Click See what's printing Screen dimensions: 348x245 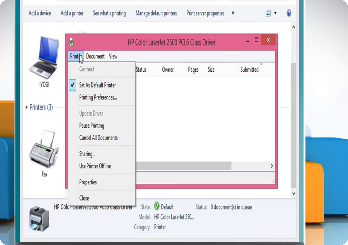109,13
